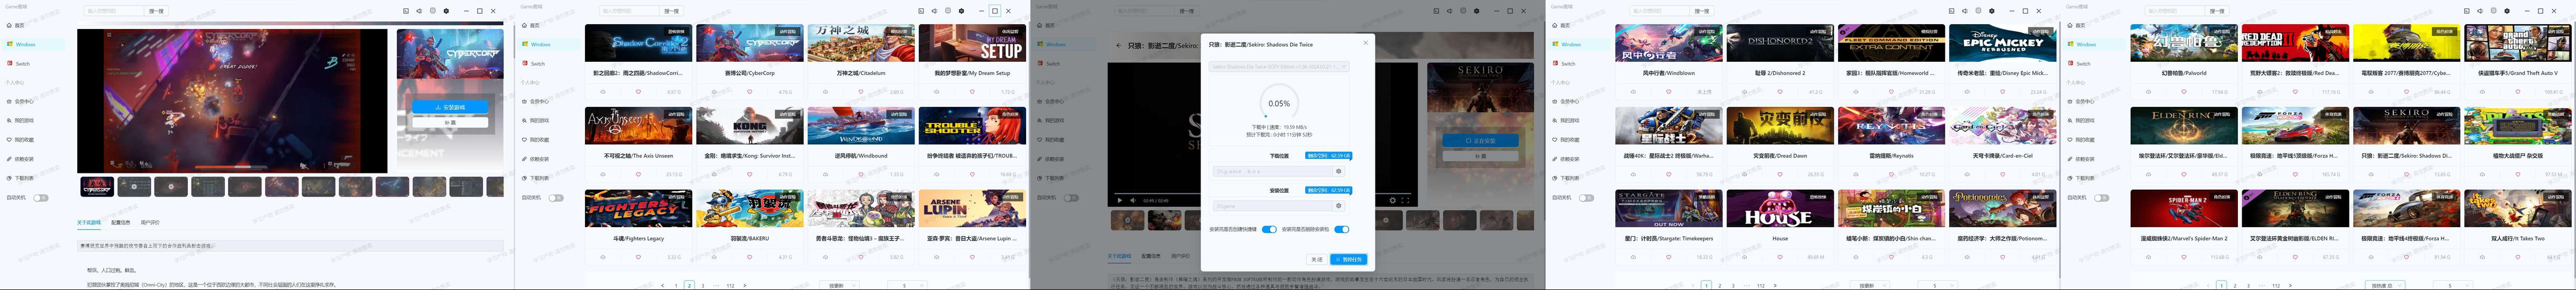
Task: Click 关闭 button in Sekiro dialog
Action: [1317, 259]
